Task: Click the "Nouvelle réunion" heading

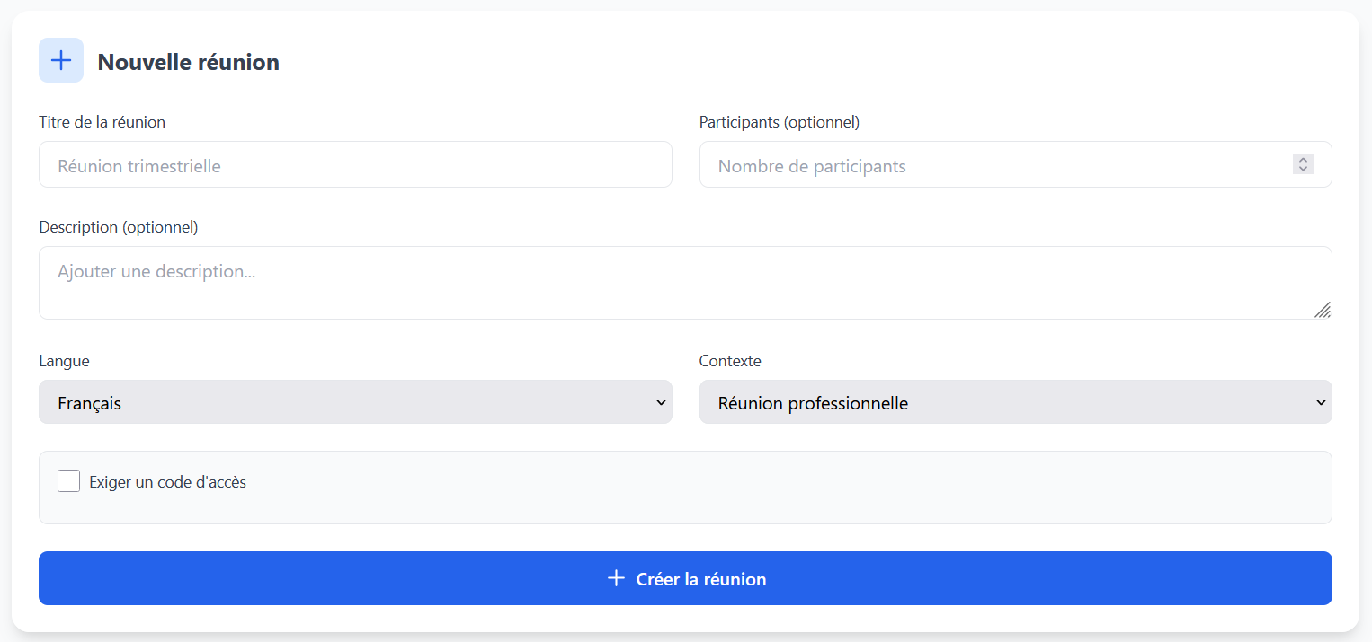Action: click(x=189, y=62)
